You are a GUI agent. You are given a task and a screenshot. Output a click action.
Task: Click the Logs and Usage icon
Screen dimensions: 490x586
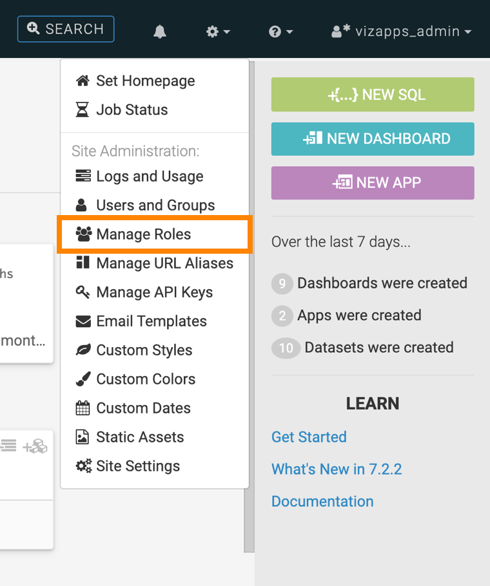[83, 176]
